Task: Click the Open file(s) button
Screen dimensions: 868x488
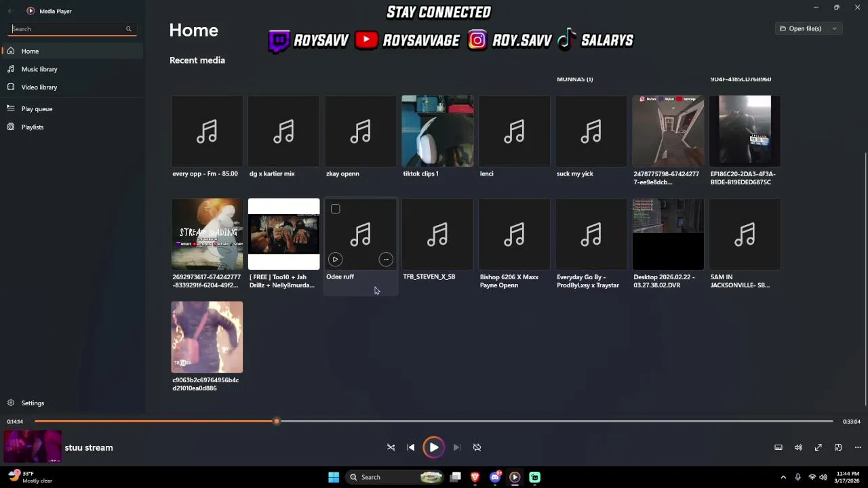Action: click(x=801, y=28)
